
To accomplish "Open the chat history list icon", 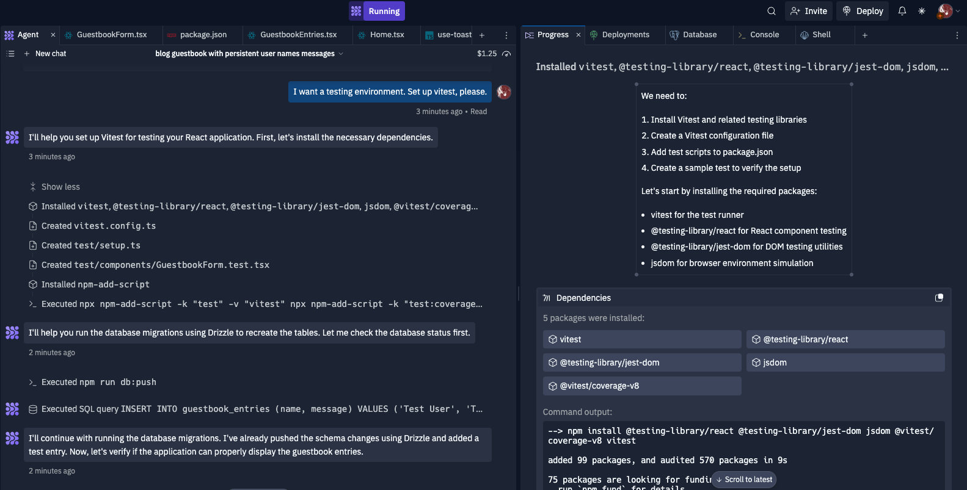I will pyautogui.click(x=10, y=54).
